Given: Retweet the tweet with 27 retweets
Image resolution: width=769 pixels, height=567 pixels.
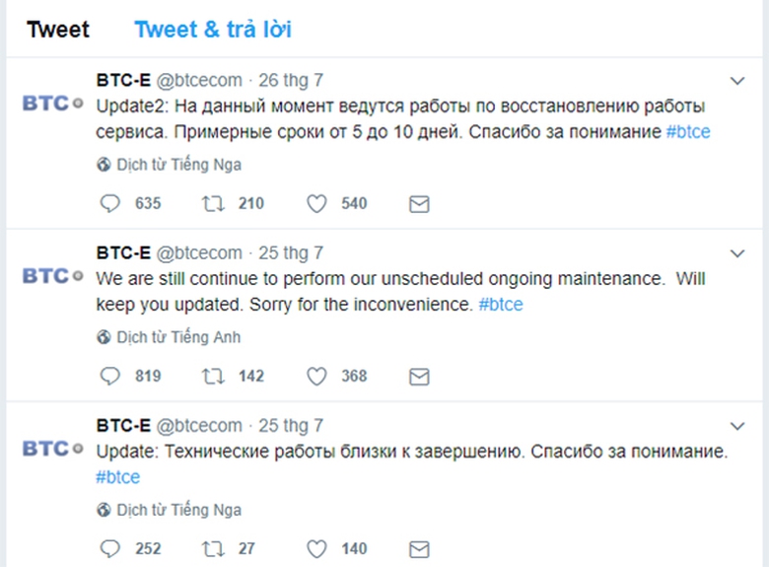Looking at the screenshot, I should click(210, 548).
